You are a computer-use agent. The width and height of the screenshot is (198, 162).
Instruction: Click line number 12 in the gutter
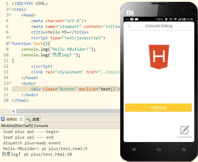click(x=6, y=66)
